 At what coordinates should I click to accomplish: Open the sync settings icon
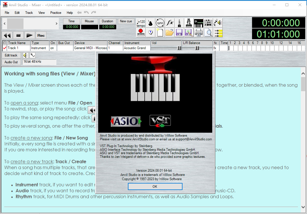coord(160,23)
